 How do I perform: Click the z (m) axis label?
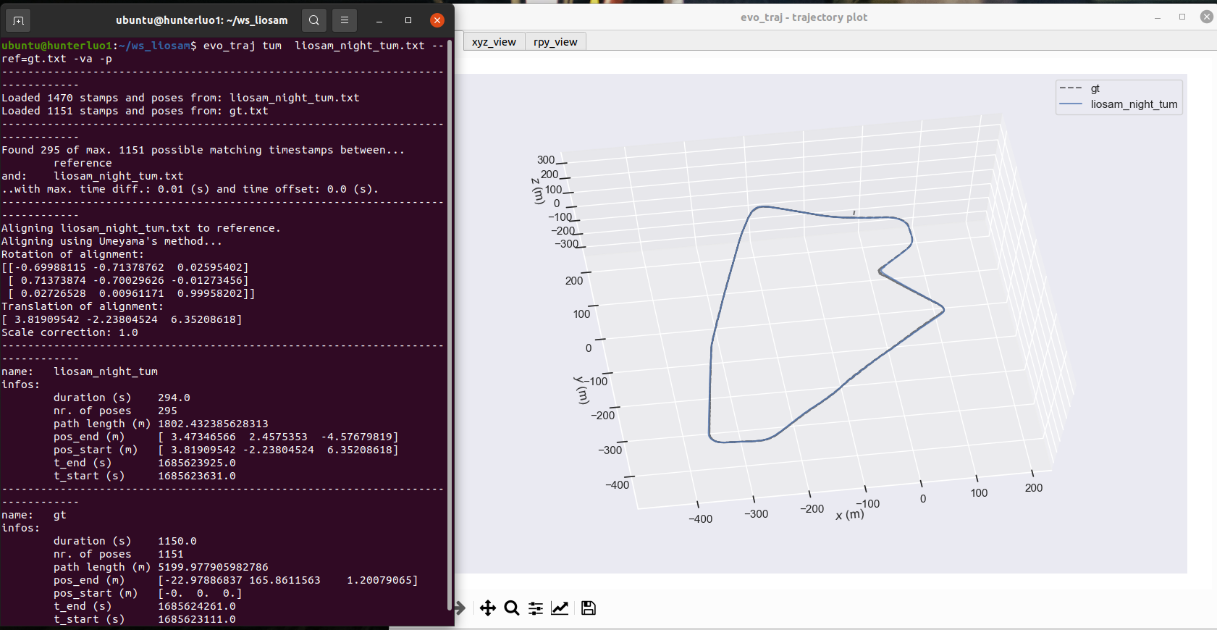(537, 191)
